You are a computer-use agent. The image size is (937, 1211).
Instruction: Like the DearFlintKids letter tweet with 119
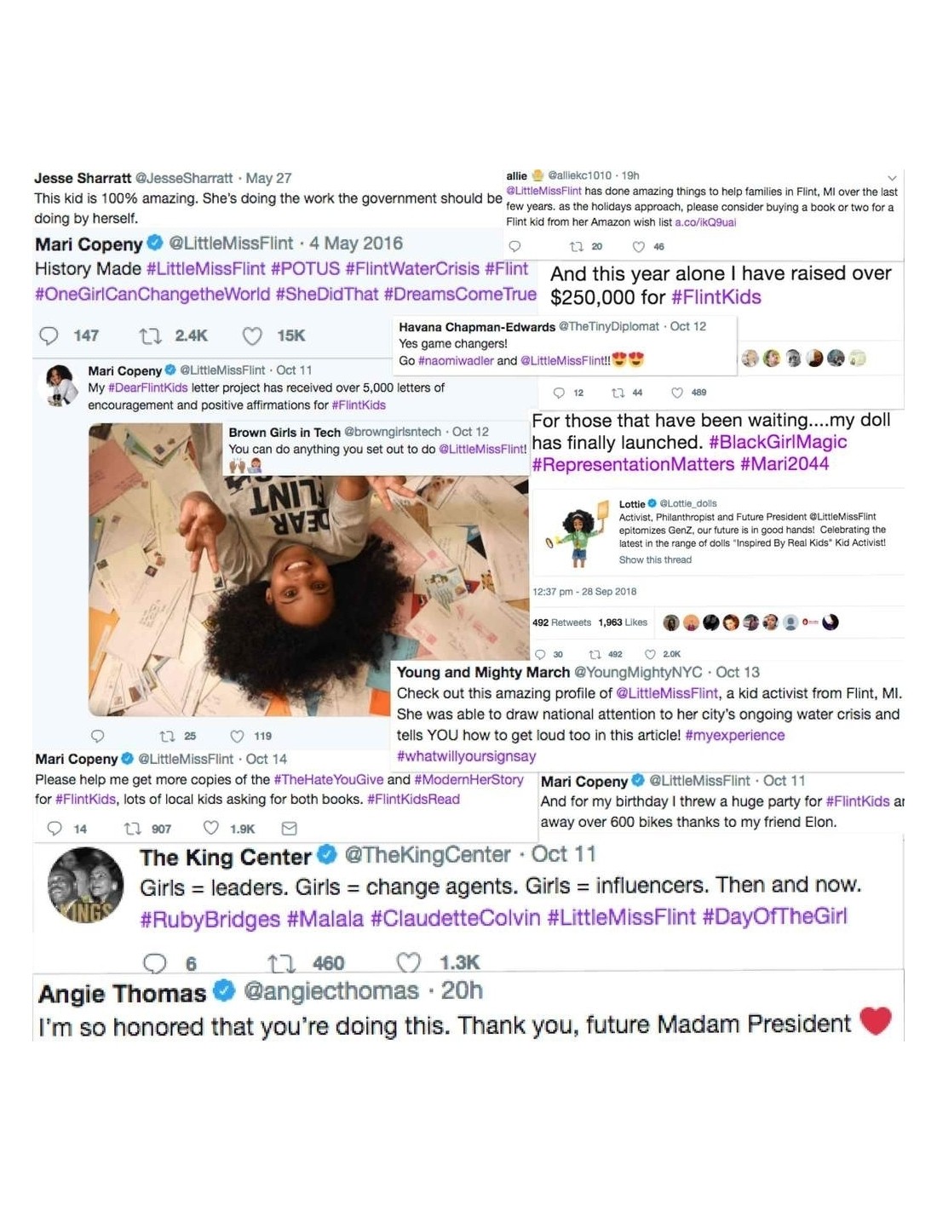(237, 736)
